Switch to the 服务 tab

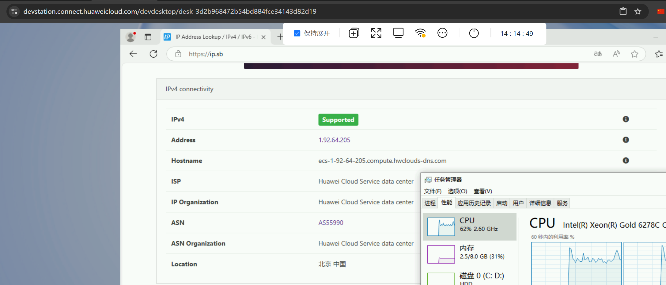click(562, 203)
